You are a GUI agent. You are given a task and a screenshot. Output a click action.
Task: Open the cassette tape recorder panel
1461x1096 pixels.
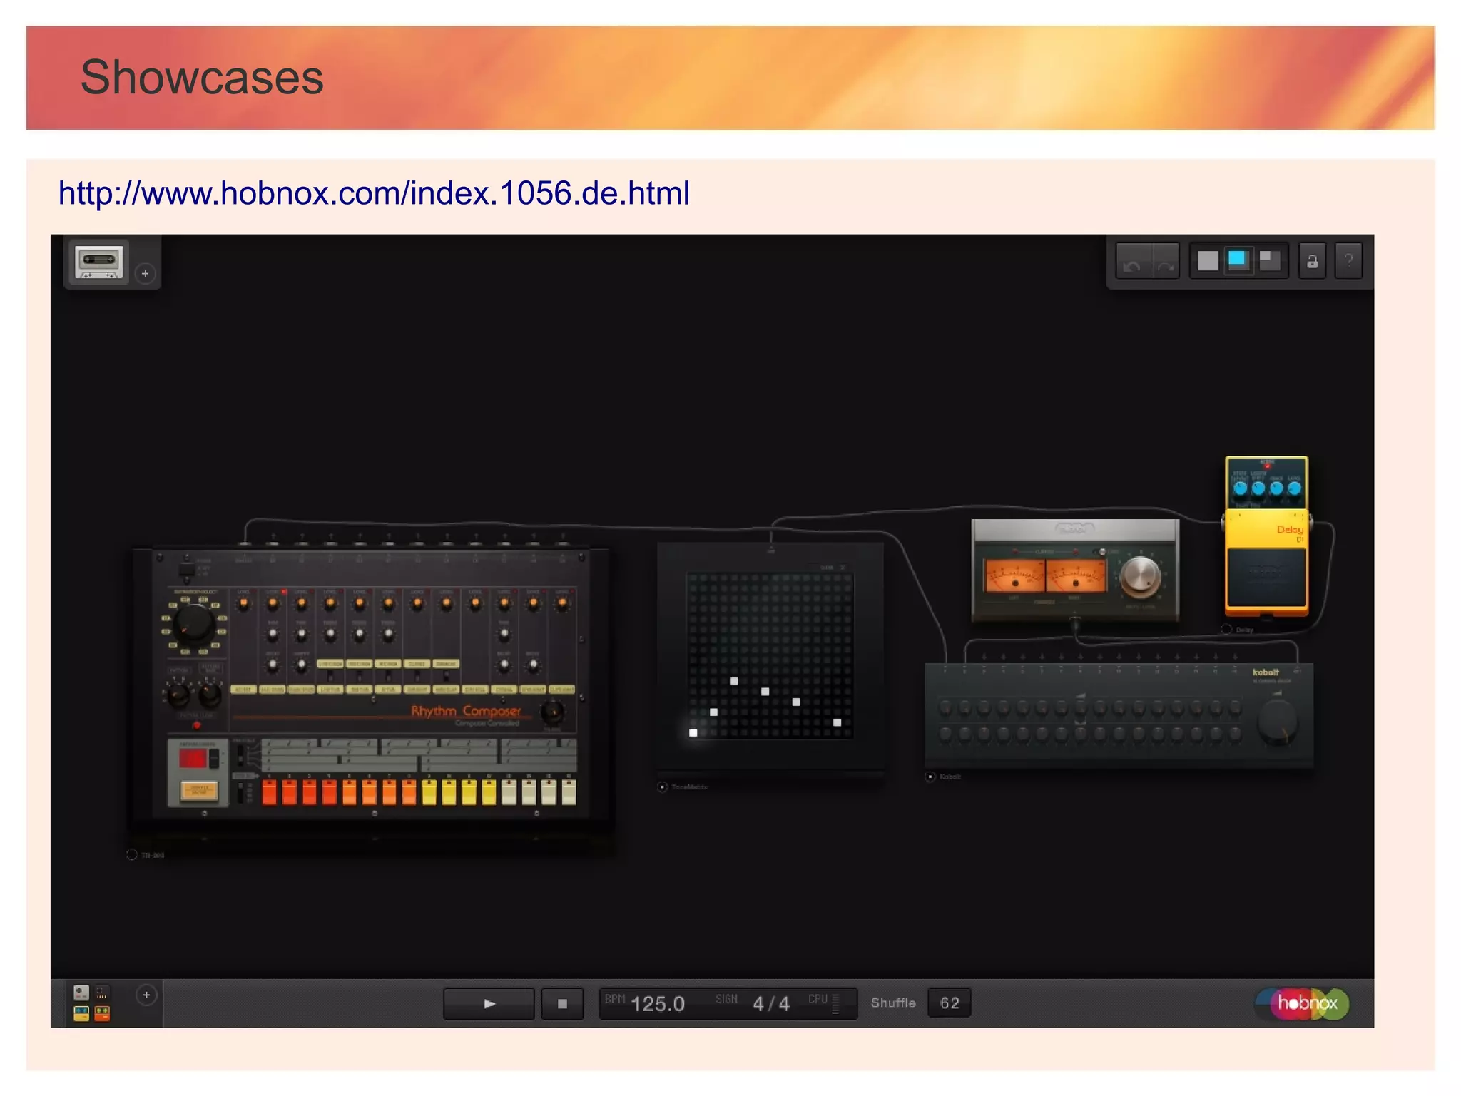[x=99, y=262]
